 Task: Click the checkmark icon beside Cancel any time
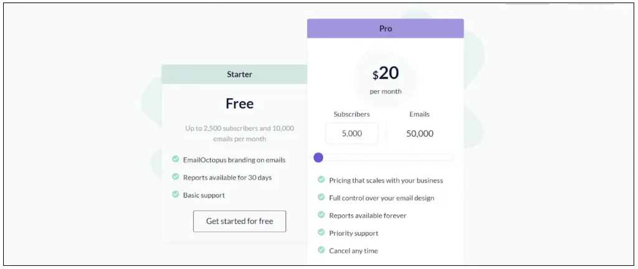pos(321,250)
